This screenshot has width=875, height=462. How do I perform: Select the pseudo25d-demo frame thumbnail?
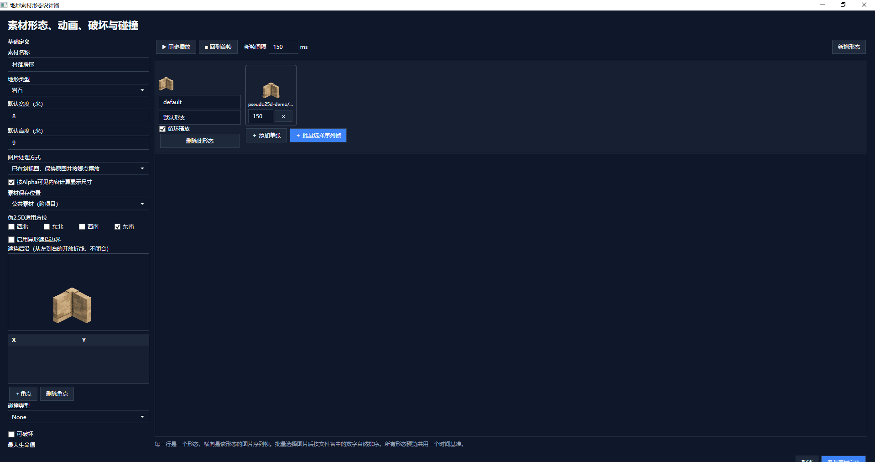pyautogui.click(x=271, y=90)
